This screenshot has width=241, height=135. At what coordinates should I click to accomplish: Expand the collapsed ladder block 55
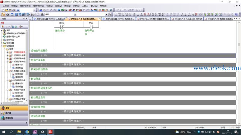31,55
